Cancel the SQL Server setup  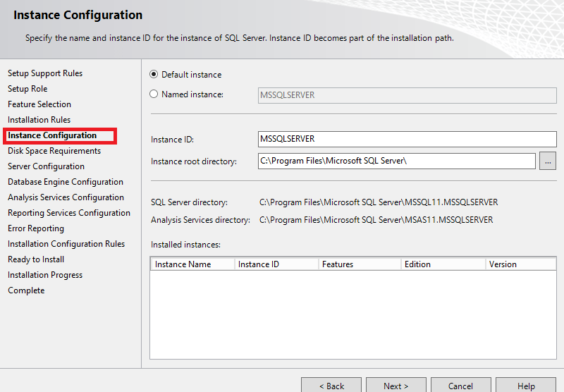tap(460, 385)
